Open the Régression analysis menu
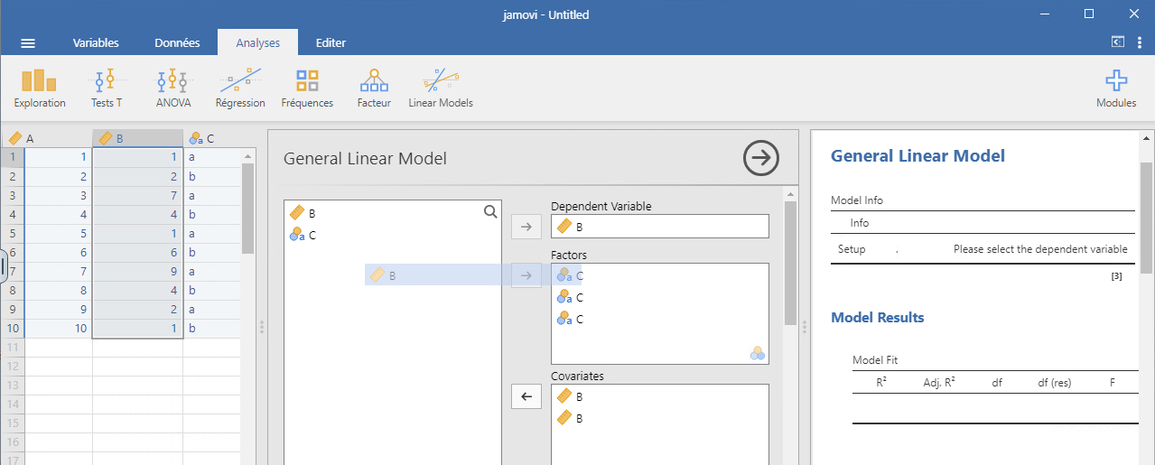 [240, 88]
